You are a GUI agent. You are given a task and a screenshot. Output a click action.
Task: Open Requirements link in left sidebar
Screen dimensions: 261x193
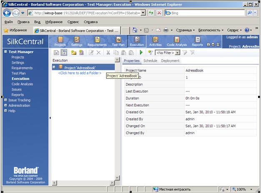[22, 68]
